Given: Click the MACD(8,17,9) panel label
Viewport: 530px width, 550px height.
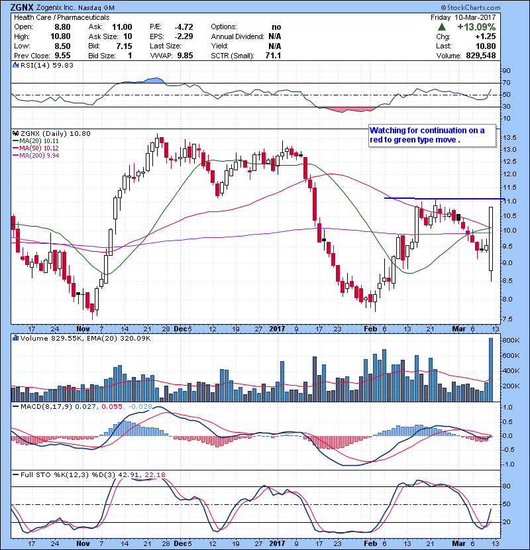Looking at the screenshot, I should pyautogui.click(x=46, y=407).
